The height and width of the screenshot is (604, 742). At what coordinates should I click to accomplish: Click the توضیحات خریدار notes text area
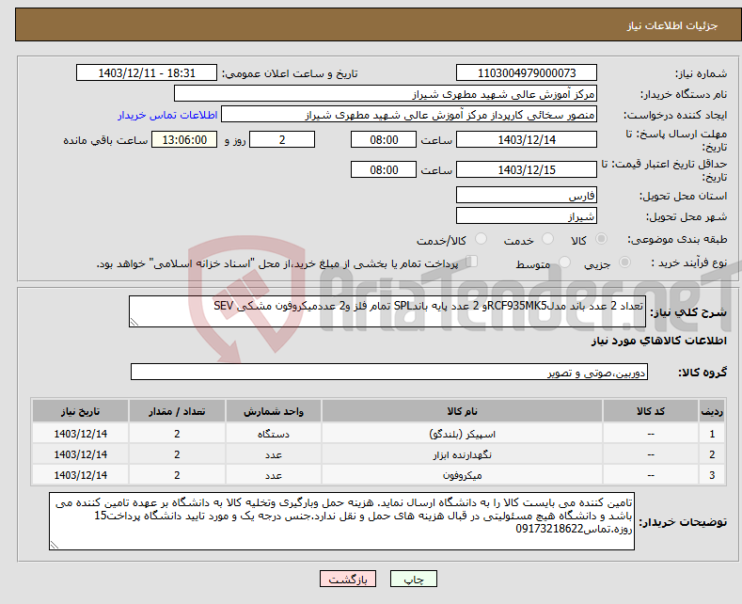(341, 521)
